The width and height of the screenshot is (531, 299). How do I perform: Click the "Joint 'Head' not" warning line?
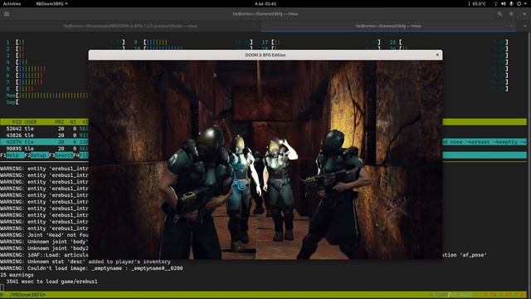tap(44, 235)
